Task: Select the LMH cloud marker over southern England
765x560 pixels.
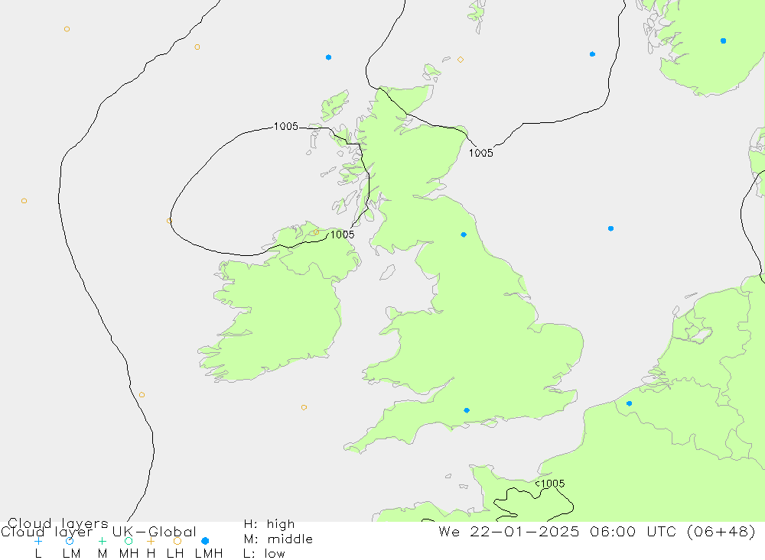Action: 467,410
